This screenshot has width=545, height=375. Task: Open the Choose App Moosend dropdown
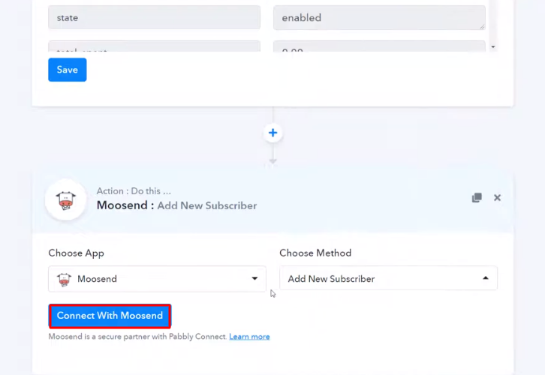tap(157, 279)
